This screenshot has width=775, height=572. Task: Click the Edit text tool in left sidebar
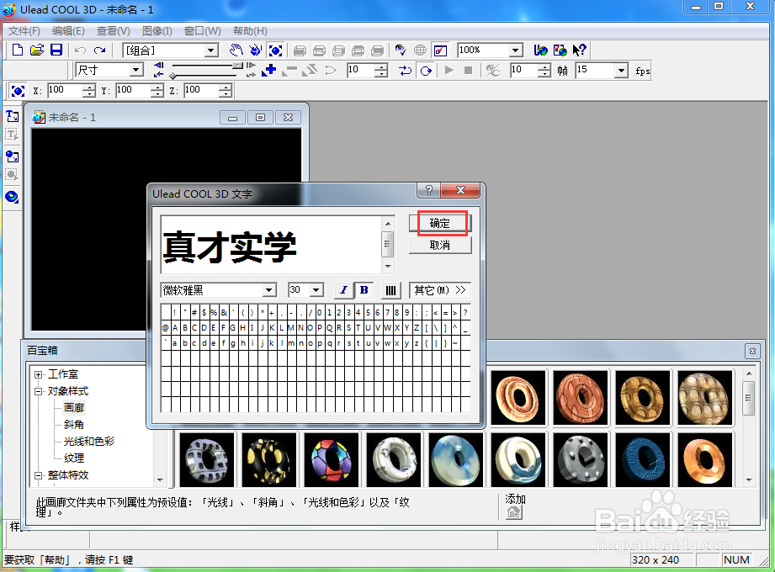click(13, 135)
